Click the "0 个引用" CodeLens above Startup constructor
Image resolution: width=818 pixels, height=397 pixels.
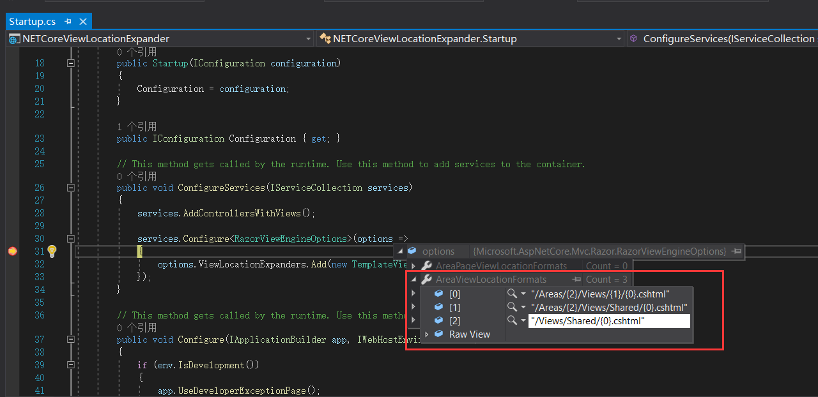pos(137,52)
